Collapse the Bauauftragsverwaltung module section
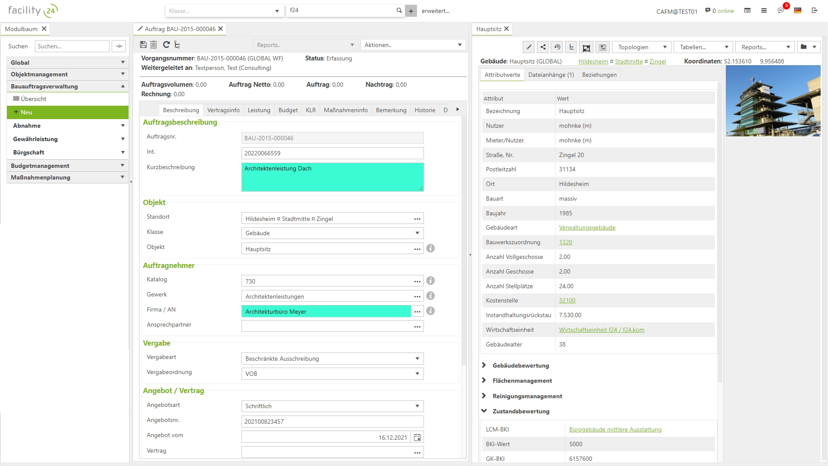This screenshot has width=828, height=466. [122, 86]
